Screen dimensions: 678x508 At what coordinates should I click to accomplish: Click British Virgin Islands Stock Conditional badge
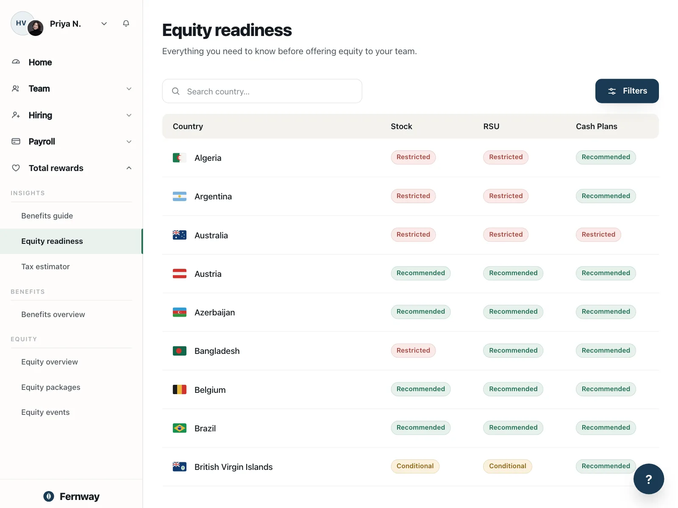415,466
